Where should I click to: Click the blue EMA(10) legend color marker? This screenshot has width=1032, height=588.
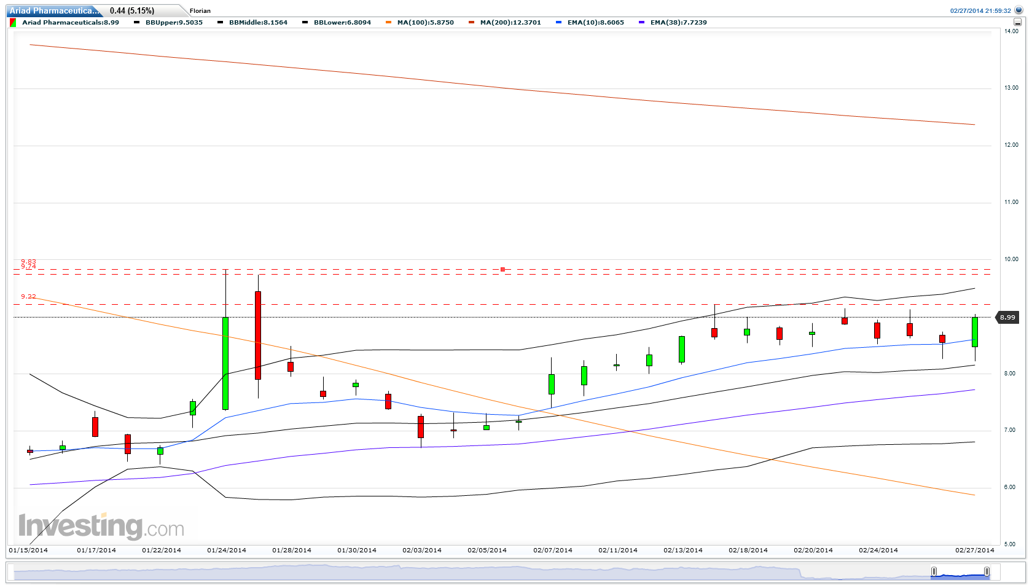coord(558,23)
